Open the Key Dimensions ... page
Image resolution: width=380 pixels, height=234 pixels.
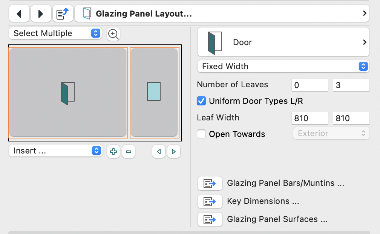210,201
